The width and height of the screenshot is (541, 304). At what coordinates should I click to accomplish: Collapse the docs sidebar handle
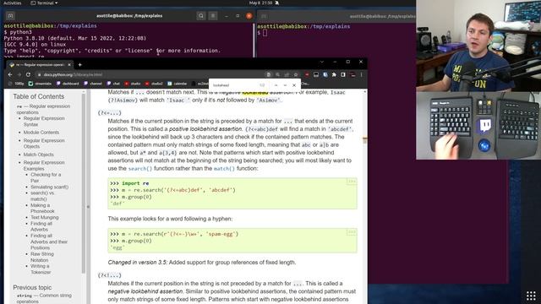88,207
